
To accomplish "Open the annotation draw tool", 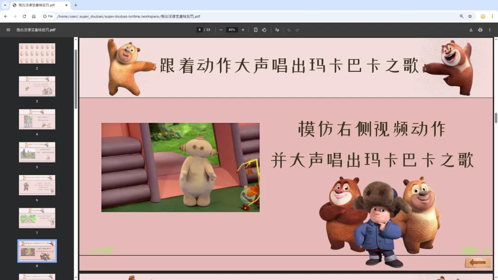I will (x=277, y=30).
